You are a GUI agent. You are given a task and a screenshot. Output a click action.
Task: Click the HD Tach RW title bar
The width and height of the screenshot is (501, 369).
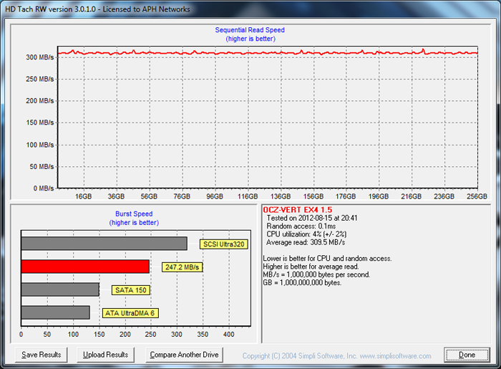tap(100, 9)
